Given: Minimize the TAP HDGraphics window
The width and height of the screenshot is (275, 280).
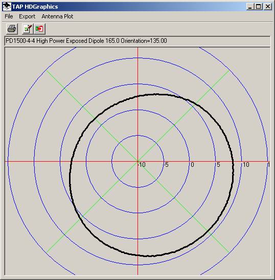Looking at the screenshot, I should click(x=250, y=7).
